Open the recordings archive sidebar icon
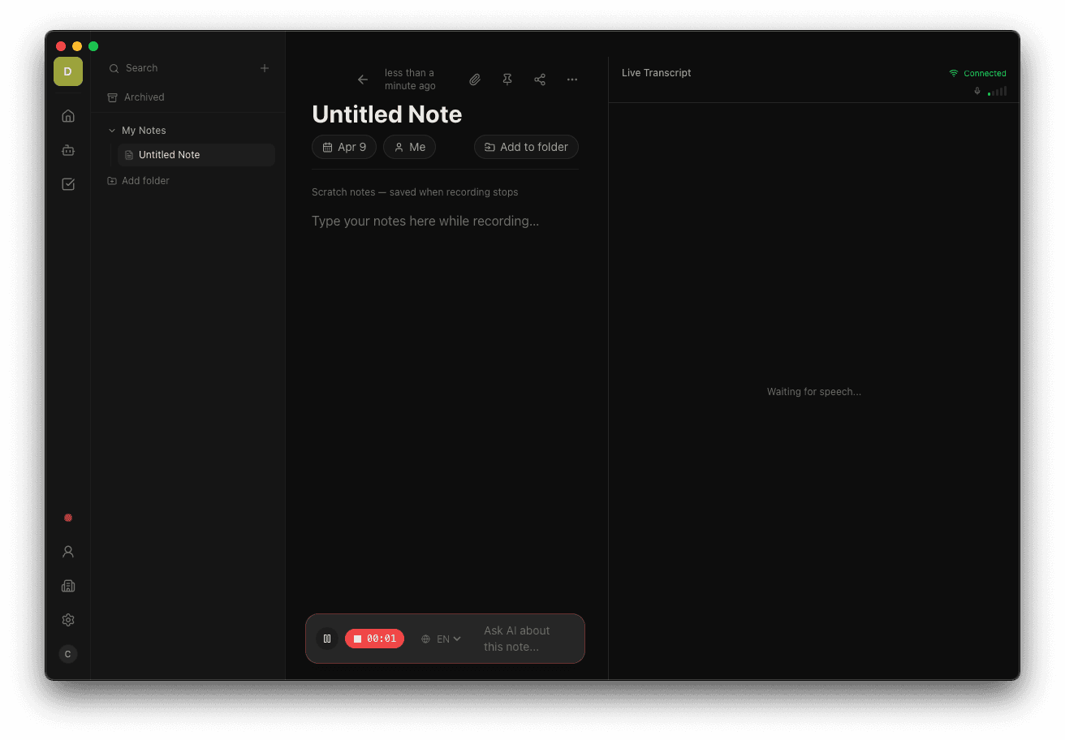This screenshot has width=1065, height=740. [67, 149]
